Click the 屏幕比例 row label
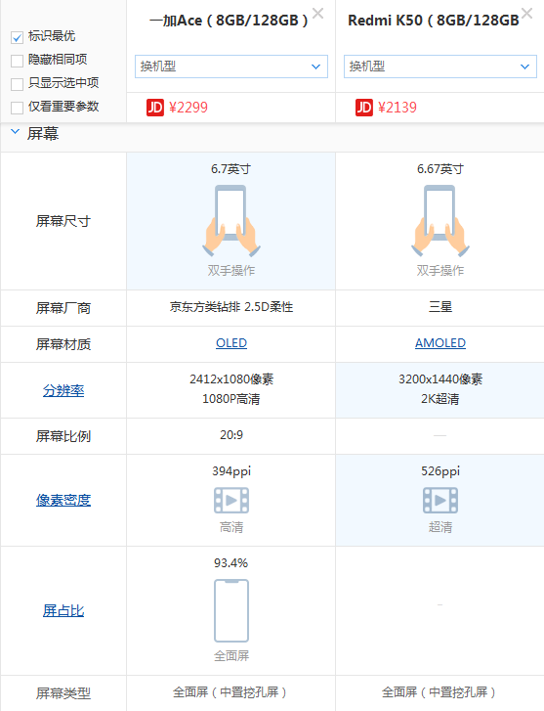The width and height of the screenshot is (544, 711). [63, 436]
